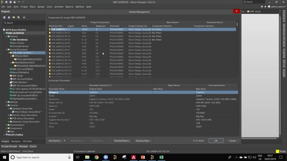
Task: Click the Open folder icon in title bar
Action: 14,2
